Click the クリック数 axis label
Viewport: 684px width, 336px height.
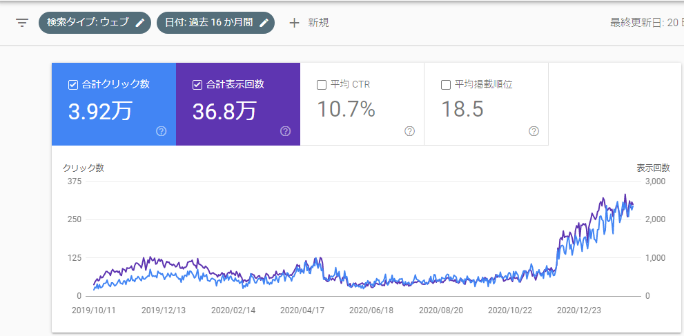84,168
